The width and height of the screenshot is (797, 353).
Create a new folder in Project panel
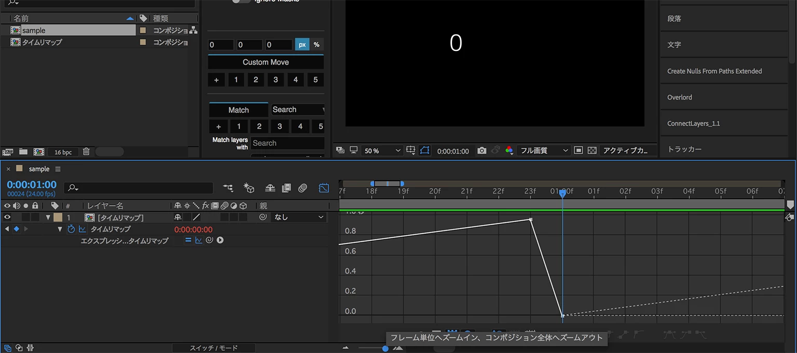(x=23, y=152)
